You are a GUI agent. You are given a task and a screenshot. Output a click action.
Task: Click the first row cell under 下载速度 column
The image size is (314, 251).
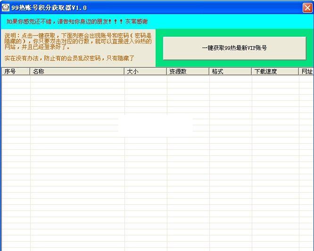pos(275,79)
